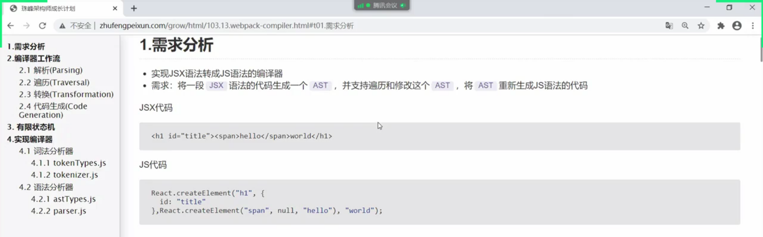Click the Tencent Meeting floating status bar
Image resolution: width=763 pixels, height=237 pixels.
click(x=382, y=5)
